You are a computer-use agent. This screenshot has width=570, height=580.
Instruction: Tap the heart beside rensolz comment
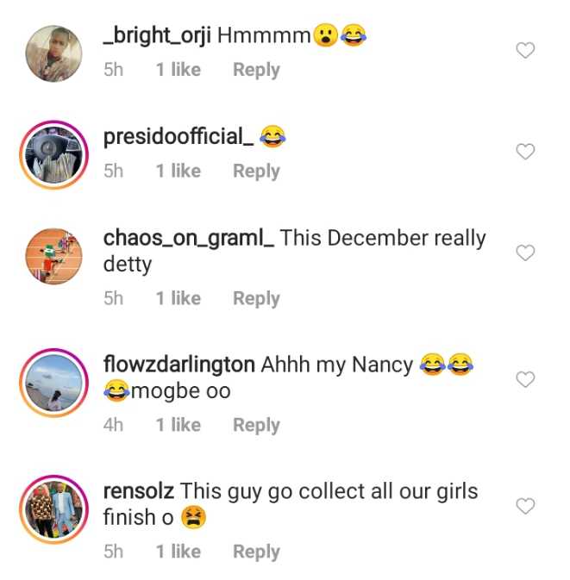524,506
